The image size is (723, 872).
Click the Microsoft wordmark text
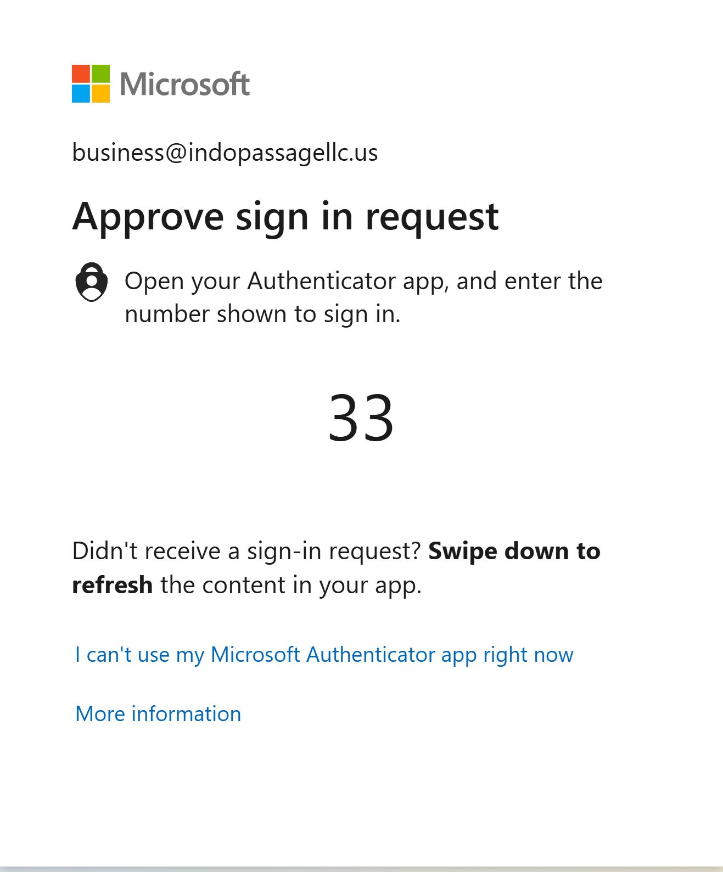(x=184, y=84)
